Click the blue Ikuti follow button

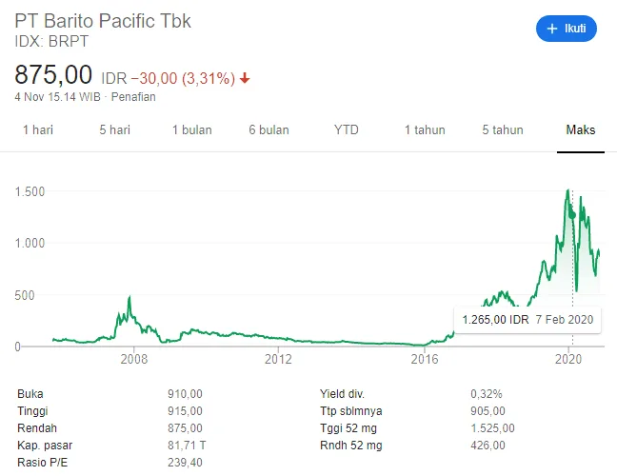tap(566, 29)
